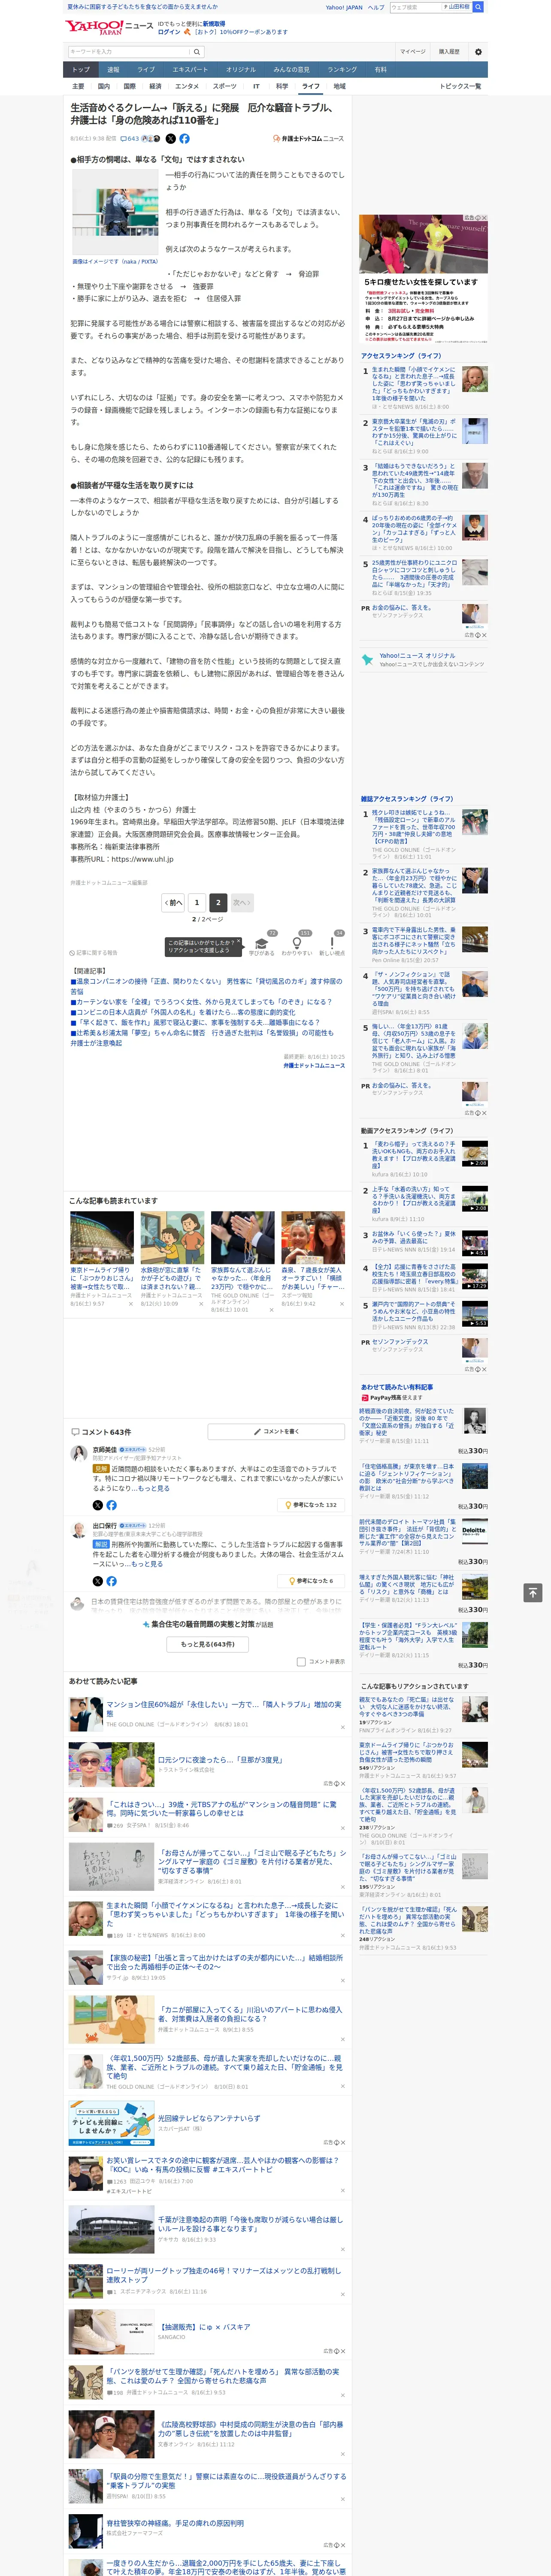Click もっと見る(643件) button

tap(208, 1644)
